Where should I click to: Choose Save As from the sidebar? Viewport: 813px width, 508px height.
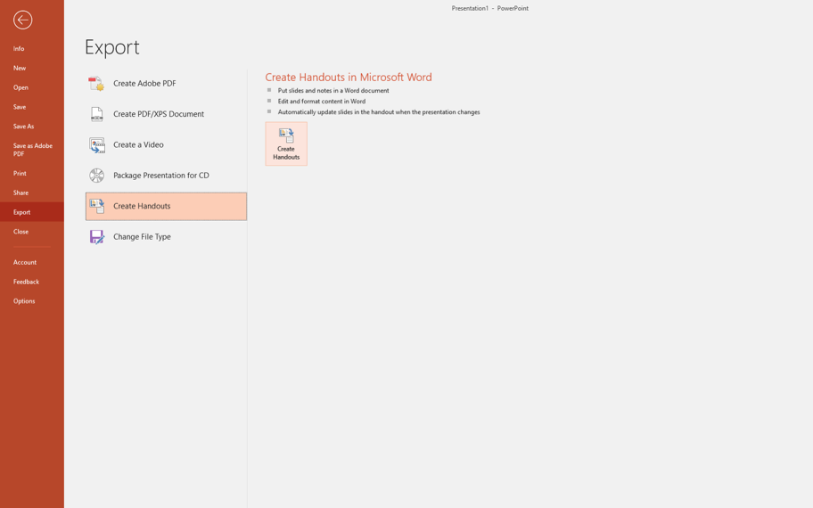23,127
